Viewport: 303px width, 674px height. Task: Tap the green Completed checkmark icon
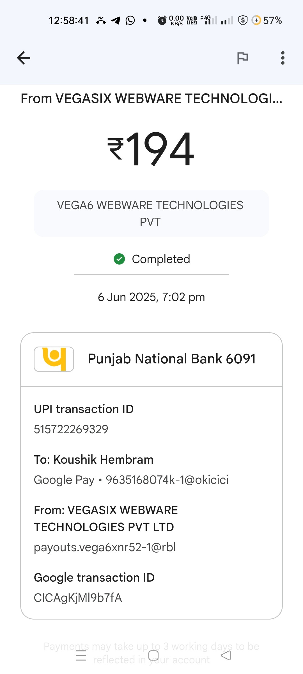(119, 259)
